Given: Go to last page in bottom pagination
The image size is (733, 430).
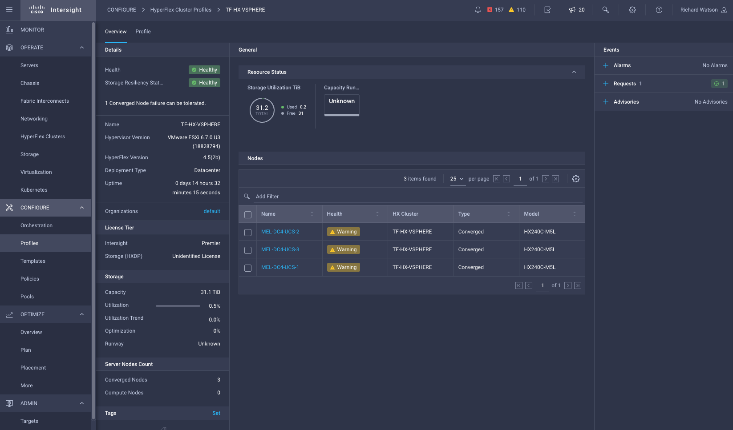Looking at the screenshot, I should [578, 285].
